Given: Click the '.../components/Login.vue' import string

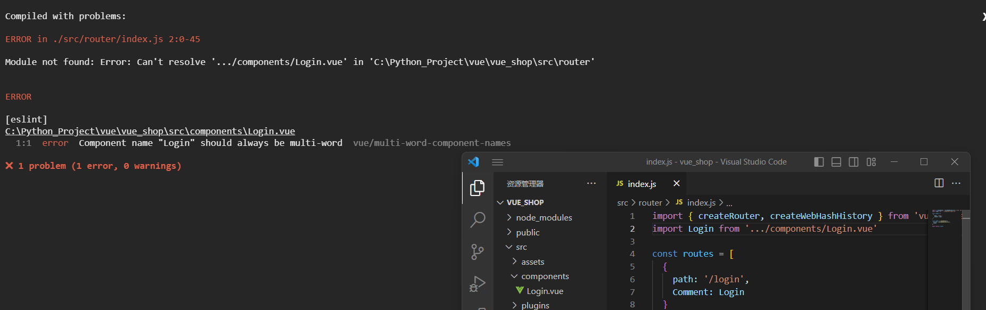Looking at the screenshot, I should click(811, 229).
